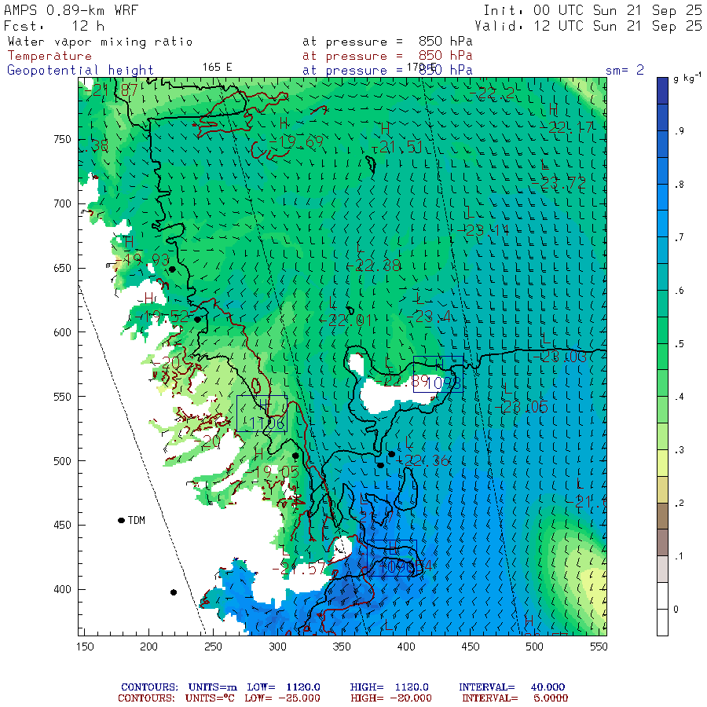707x707 pixels.
Task: Click the boxed height value 1090
Action: click(x=396, y=566)
